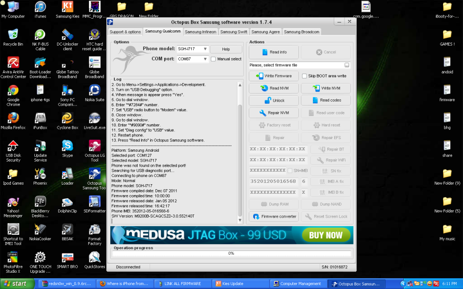Click the Medusa JTAG Box BUY NOW banner
Image resolution: width=463 pixels, height=289 pixels.
[x=231, y=235]
